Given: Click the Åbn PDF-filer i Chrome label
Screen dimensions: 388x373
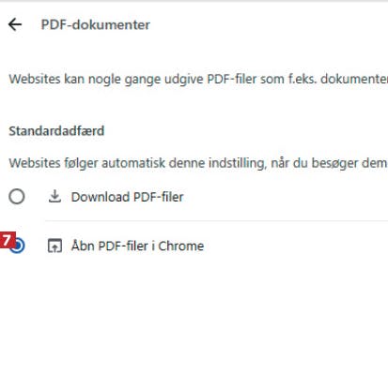Looking at the screenshot, I should coord(137,246).
